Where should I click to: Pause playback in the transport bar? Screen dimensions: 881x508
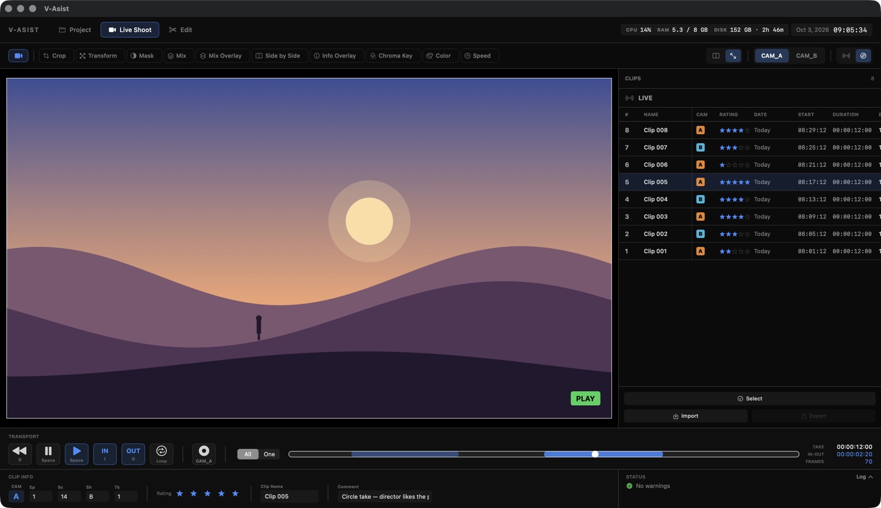coord(48,454)
